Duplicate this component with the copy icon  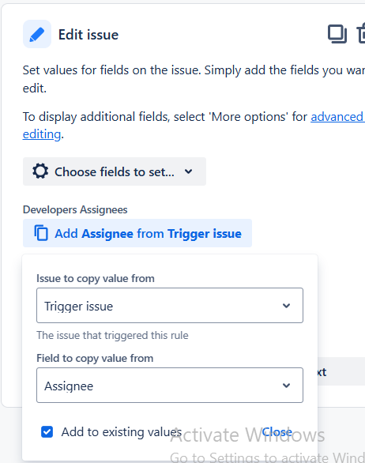coord(337,34)
